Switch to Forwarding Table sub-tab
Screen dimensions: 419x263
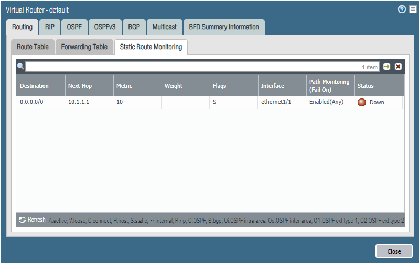click(x=84, y=47)
